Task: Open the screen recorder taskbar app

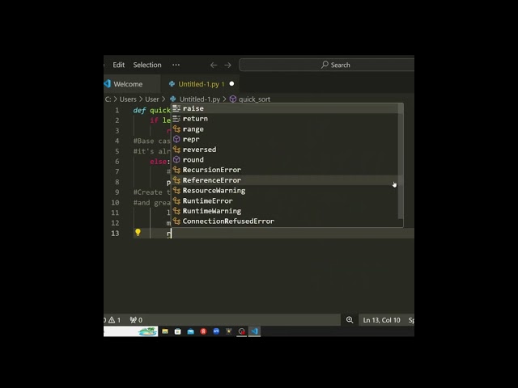Action: point(241,331)
